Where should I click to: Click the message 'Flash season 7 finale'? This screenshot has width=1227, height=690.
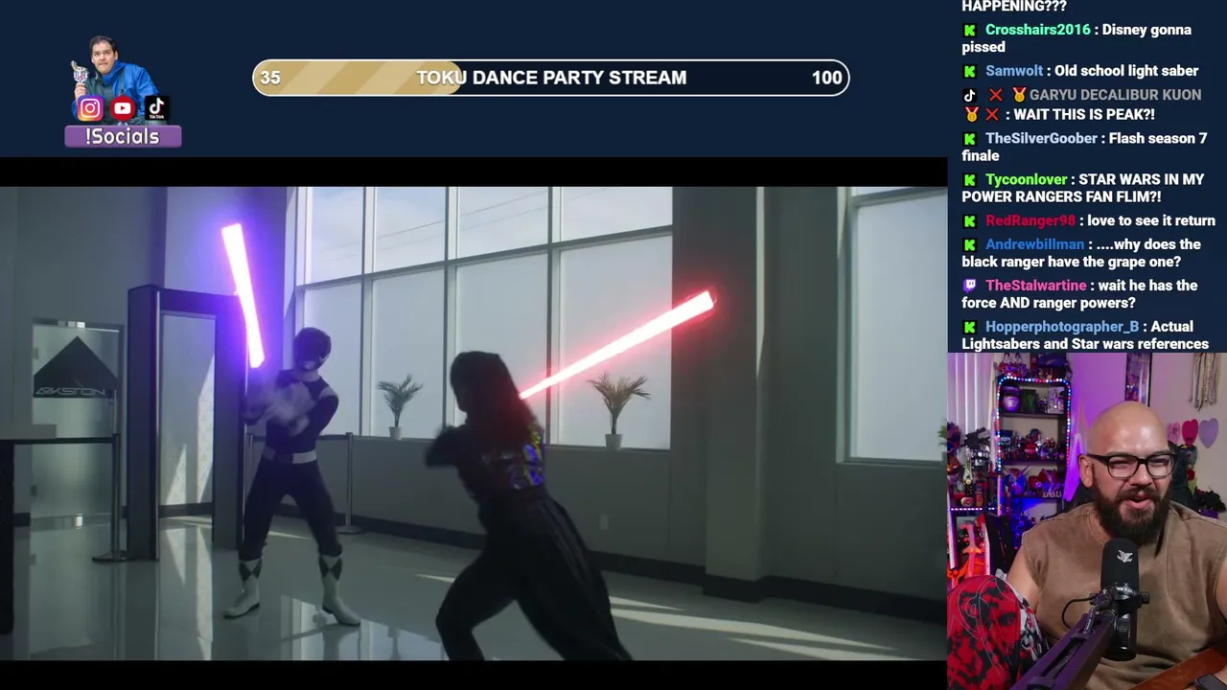(x=1084, y=147)
